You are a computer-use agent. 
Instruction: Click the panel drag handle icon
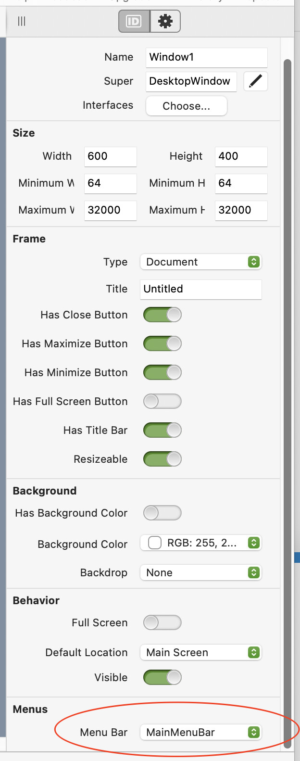point(22,21)
